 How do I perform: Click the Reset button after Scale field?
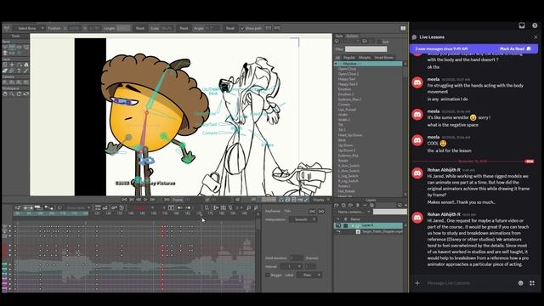184,28
